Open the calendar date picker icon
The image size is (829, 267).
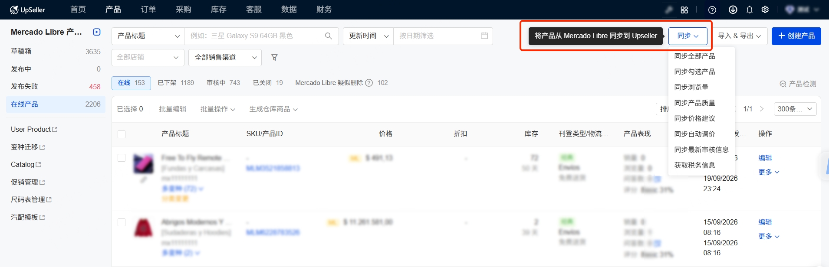(x=484, y=36)
